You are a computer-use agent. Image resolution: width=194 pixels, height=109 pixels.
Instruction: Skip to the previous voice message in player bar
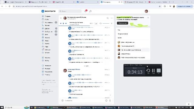pos(61,23)
